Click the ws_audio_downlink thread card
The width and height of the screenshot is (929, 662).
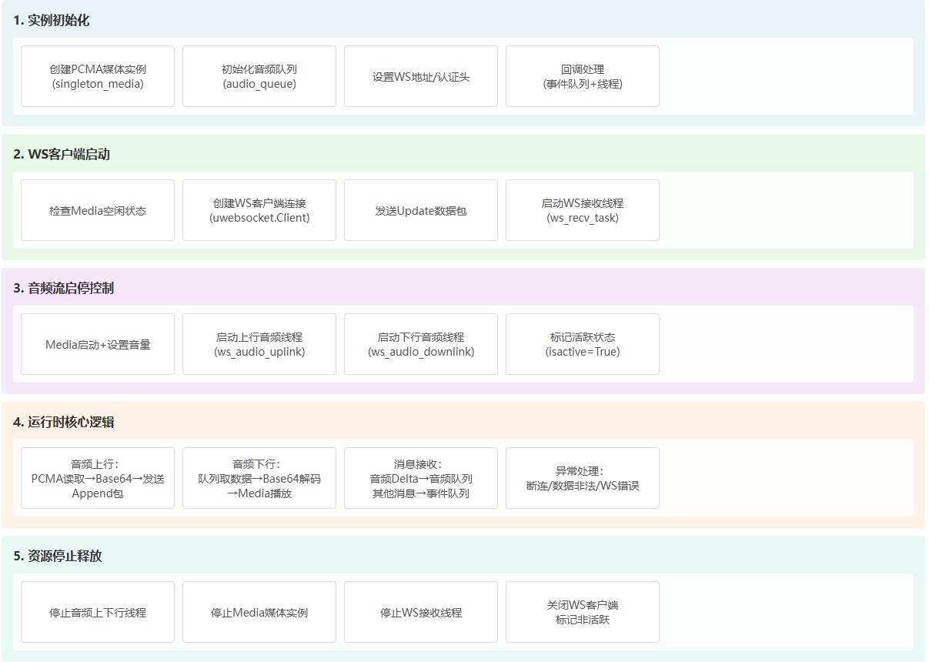point(421,344)
